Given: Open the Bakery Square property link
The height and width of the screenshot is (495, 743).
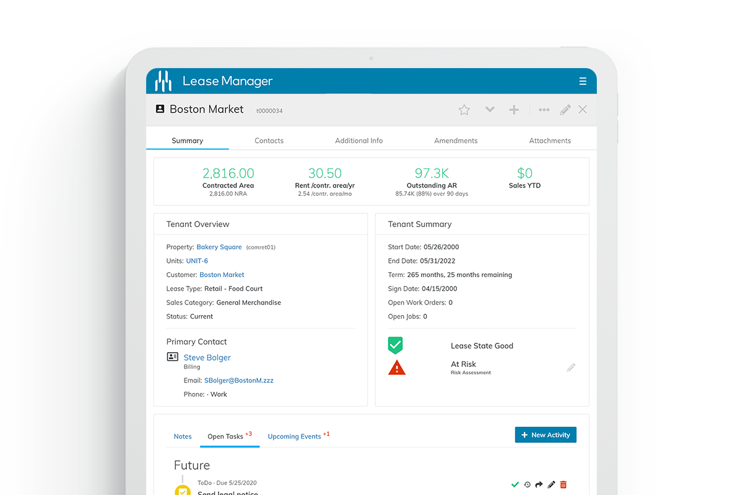Looking at the screenshot, I should coord(219,247).
